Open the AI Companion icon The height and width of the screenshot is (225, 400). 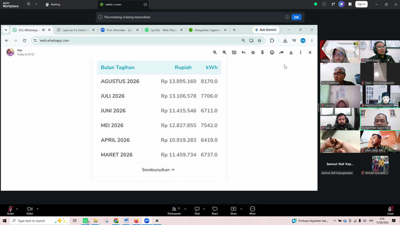[x=342, y=4]
